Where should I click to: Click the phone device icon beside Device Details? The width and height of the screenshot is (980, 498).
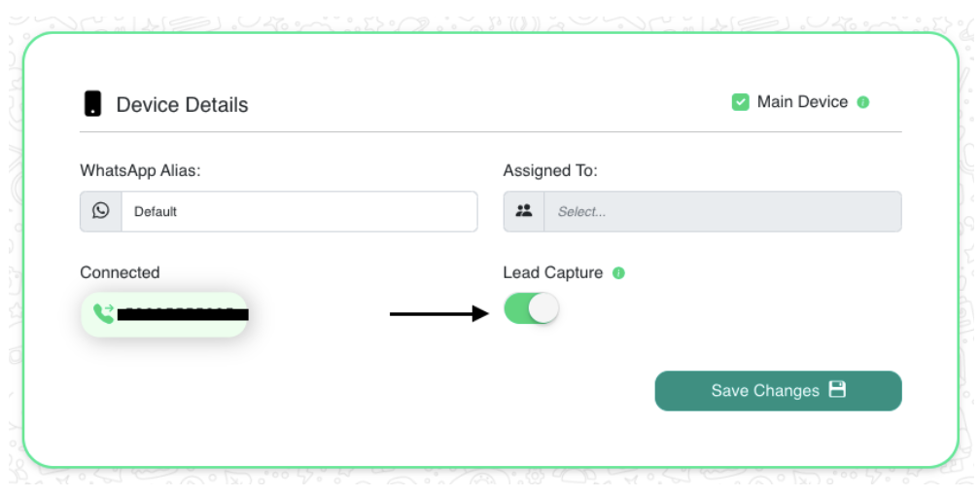tap(92, 104)
